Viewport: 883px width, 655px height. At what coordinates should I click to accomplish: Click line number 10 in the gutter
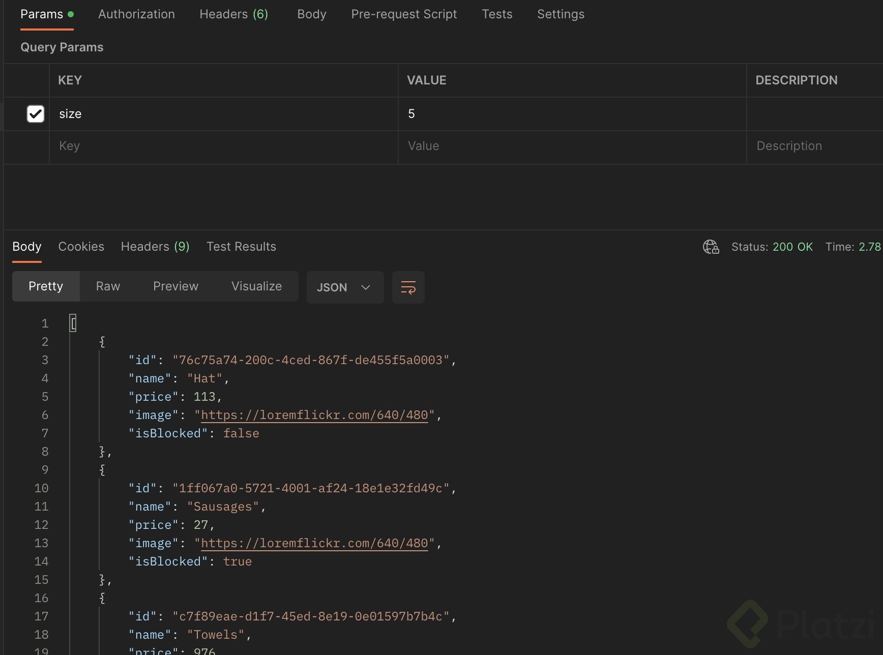(x=41, y=489)
